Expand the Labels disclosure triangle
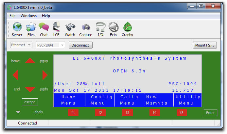The image size is (227, 134). click(18, 112)
